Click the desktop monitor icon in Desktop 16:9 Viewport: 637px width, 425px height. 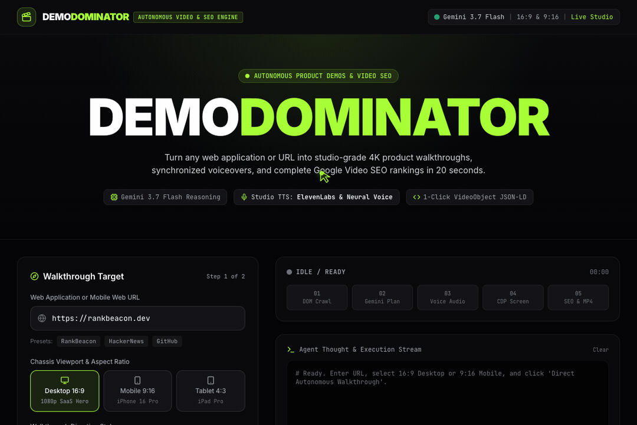tap(65, 380)
